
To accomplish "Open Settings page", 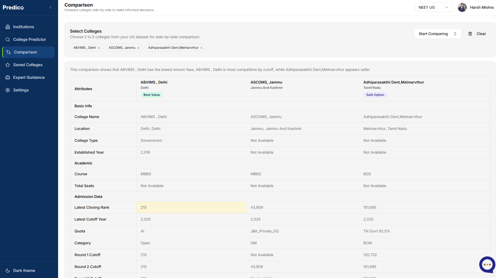I will point(29,90).
